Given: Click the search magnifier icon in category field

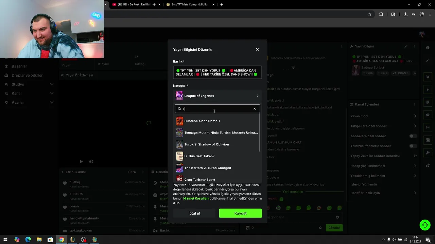Looking at the screenshot, I should [x=179, y=109].
